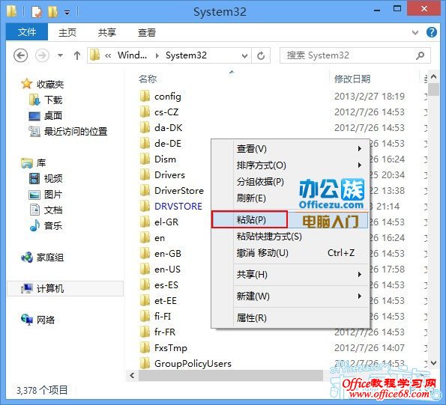Click Properties icon in quick access toolbar
This screenshot has width=446, height=405.
point(37,12)
